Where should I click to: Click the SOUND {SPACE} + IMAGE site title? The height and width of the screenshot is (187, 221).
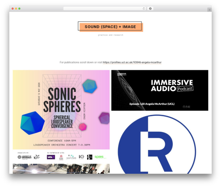110,27
